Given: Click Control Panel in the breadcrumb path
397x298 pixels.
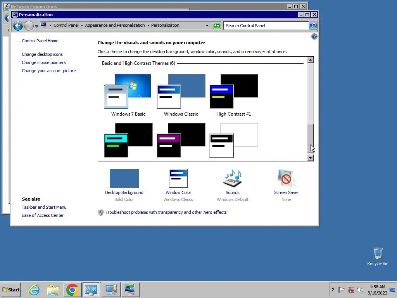Looking at the screenshot, I should [66, 25].
